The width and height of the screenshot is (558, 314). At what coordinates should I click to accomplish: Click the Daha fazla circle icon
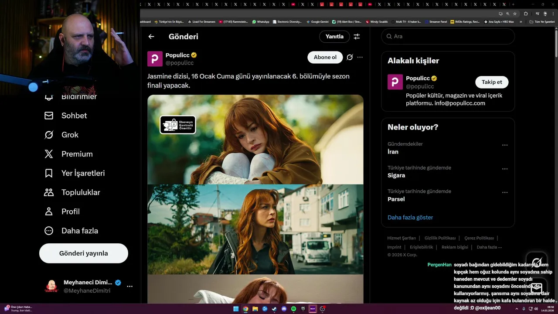click(x=49, y=231)
